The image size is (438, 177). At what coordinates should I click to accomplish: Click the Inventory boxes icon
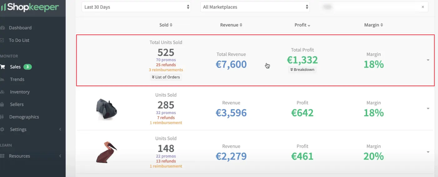(2, 92)
